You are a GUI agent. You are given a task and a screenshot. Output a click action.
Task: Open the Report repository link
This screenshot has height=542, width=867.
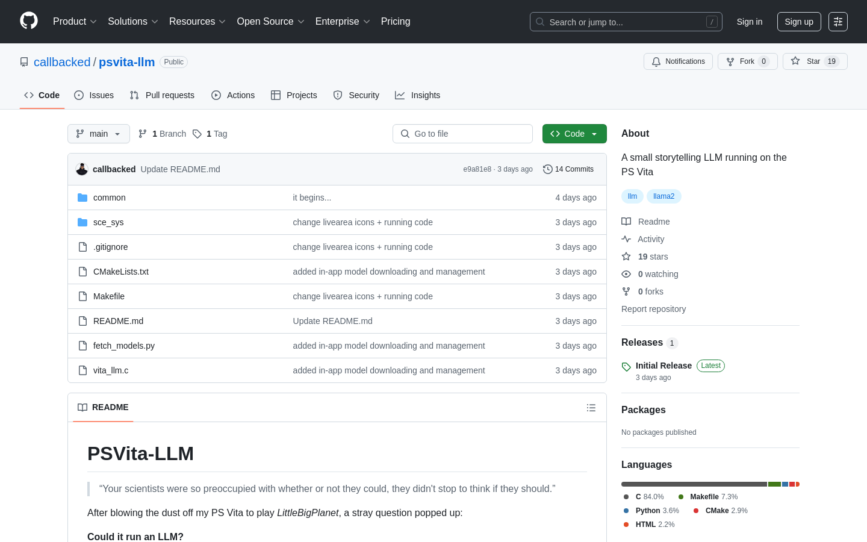(x=653, y=309)
